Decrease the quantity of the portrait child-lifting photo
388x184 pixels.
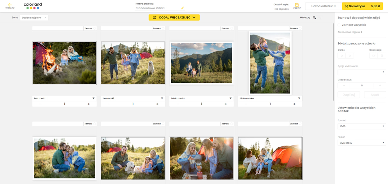(x=246, y=104)
